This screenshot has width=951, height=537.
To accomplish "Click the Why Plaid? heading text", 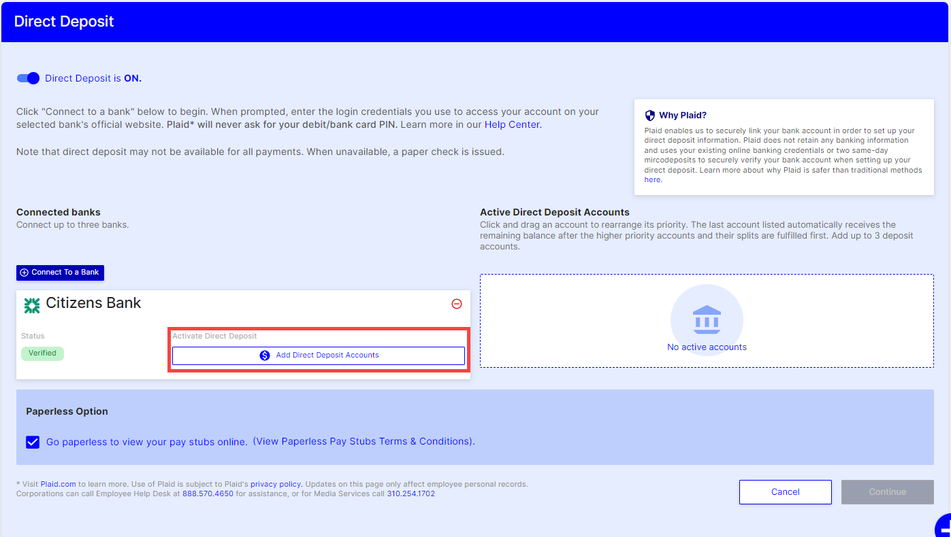I will click(683, 116).
